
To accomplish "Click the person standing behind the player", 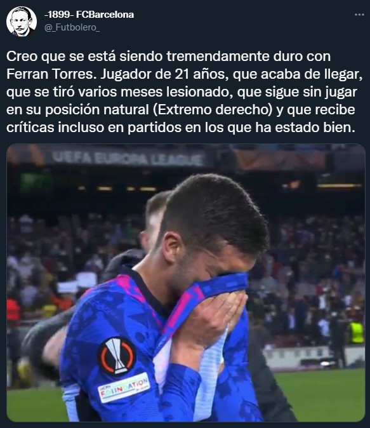I will (154, 221).
